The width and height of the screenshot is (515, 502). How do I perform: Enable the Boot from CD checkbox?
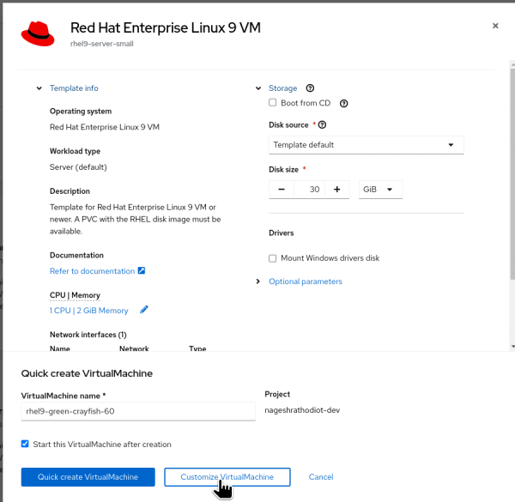pyautogui.click(x=273, y=103)
